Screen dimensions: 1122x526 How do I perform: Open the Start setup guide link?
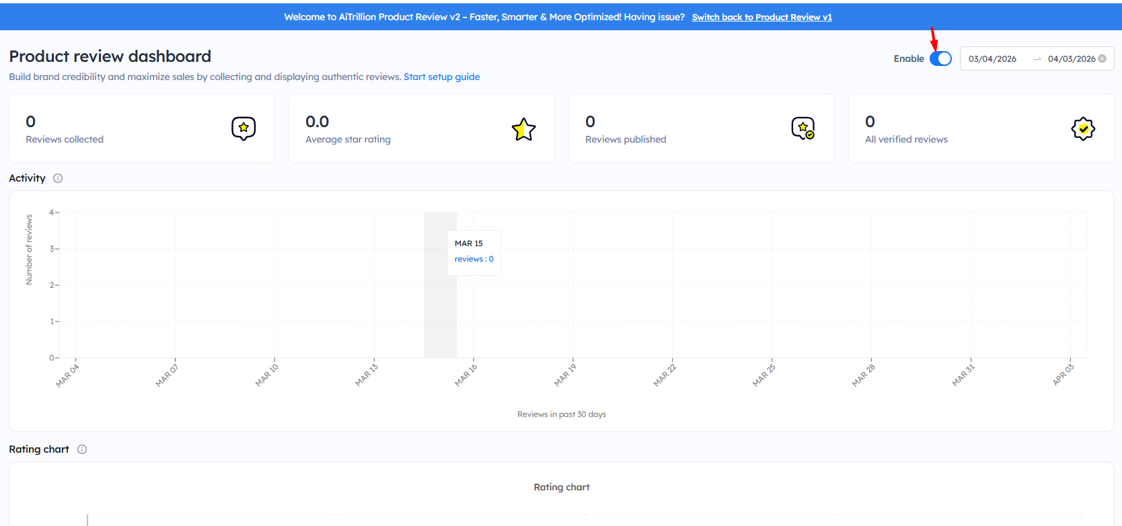point(441,77)
